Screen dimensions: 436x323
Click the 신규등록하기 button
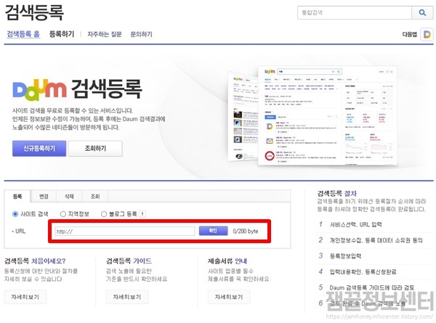(39, 148)
